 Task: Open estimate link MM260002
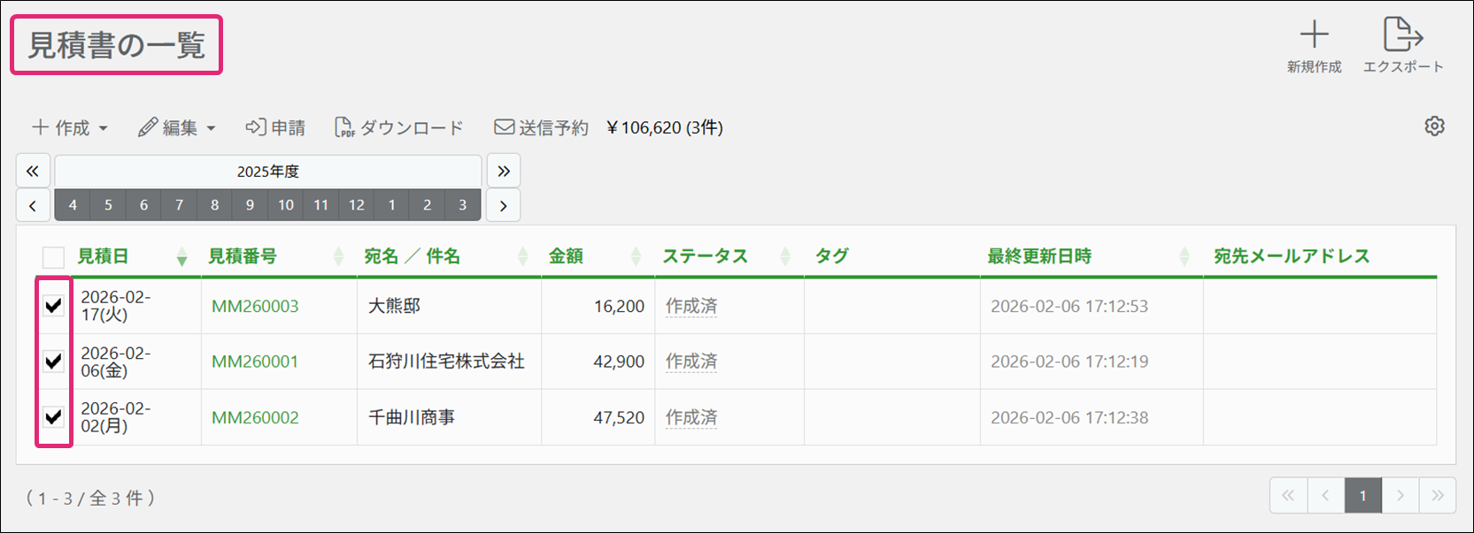(x=255, y=417)
